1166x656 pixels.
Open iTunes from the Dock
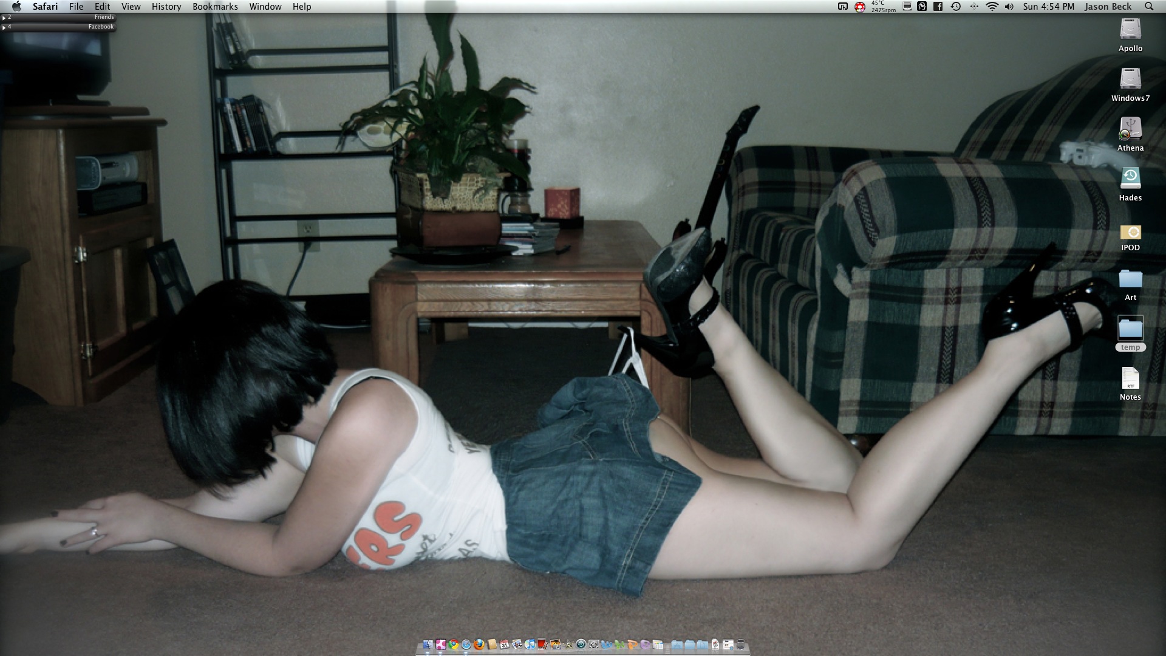530,644
